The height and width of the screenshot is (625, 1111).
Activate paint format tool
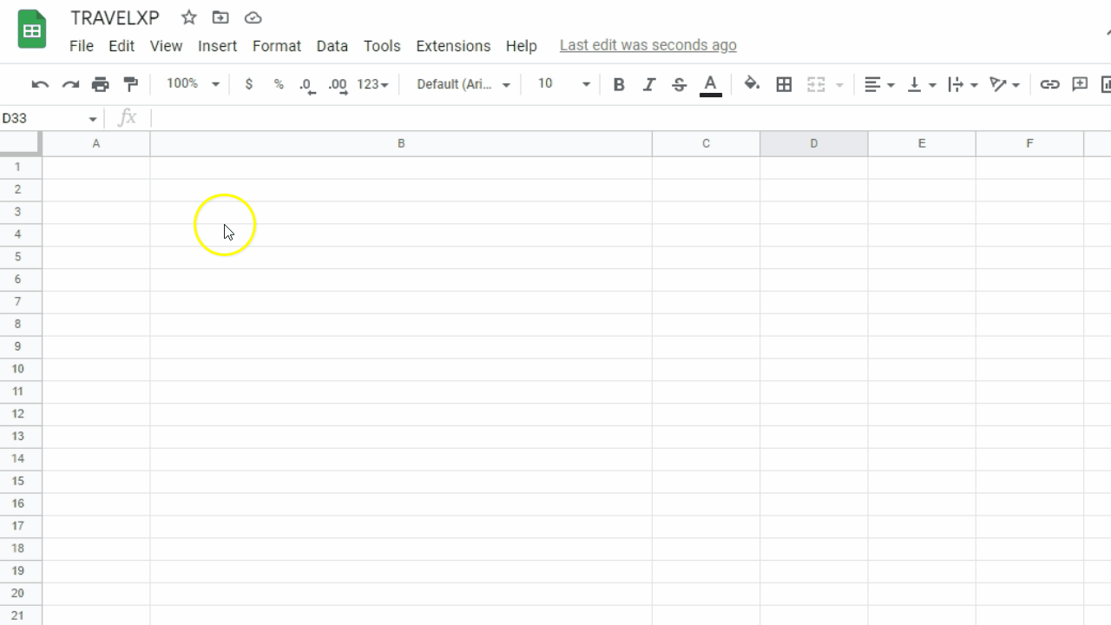pos(131,84)
